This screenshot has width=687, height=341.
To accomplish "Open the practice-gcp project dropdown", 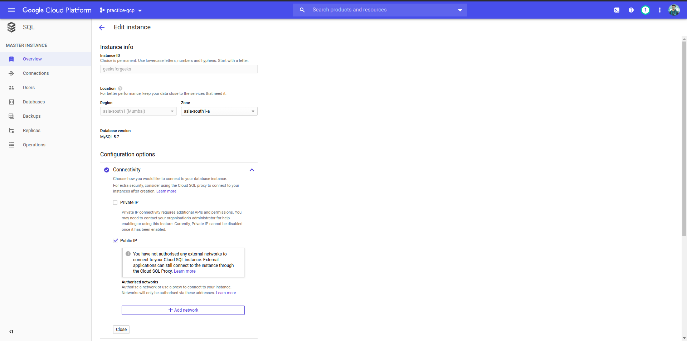I will click(x=121, y=10).
